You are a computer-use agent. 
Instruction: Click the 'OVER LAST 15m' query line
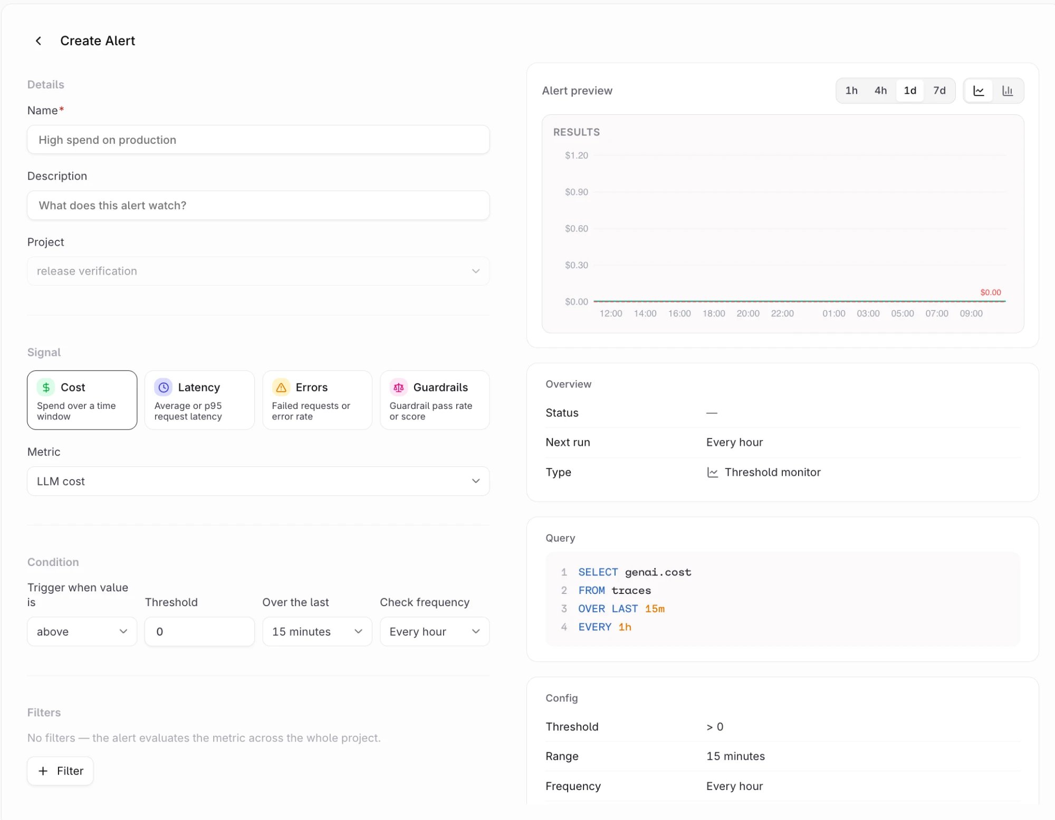pyautogui.click(x=621, y=609)
